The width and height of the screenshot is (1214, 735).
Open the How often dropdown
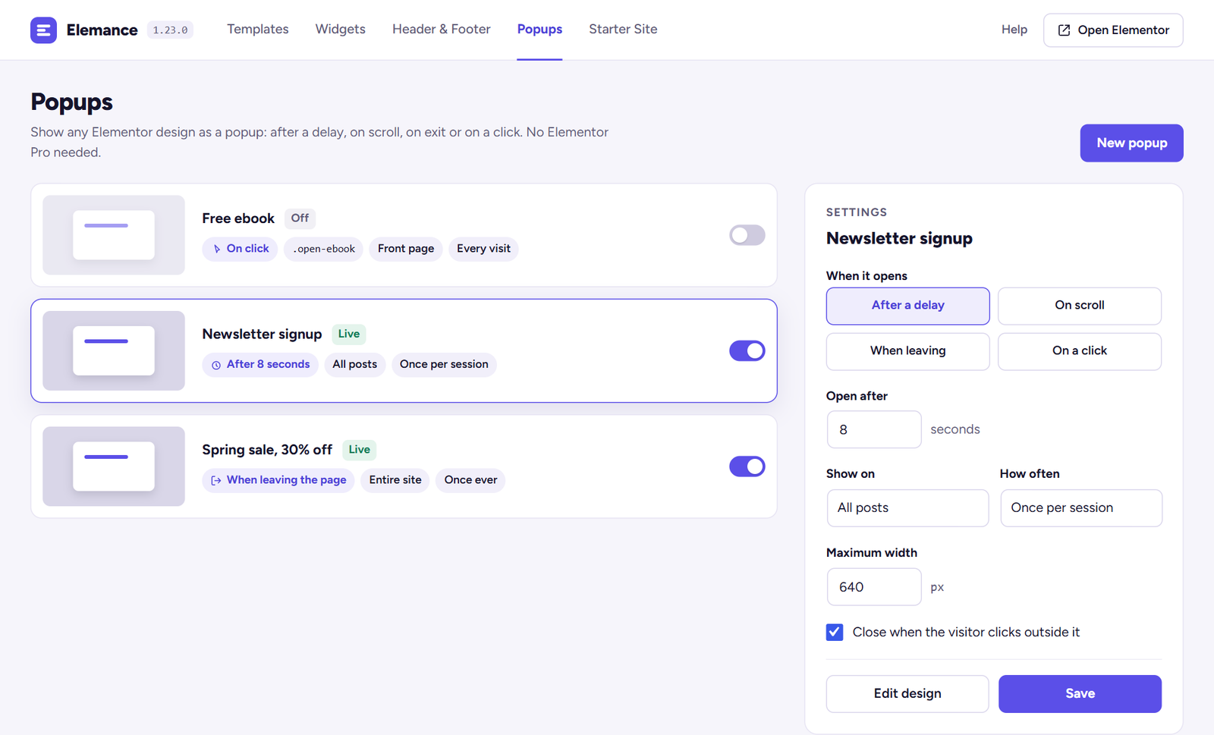click(x=1081, y=508)
